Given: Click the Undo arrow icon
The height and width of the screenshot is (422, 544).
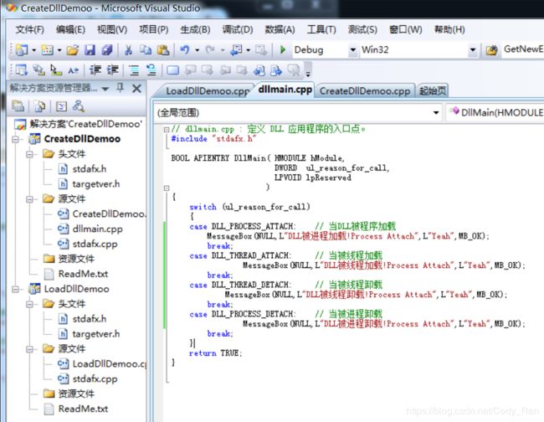Looking at the screenshot, I should (x=185, y=50).
